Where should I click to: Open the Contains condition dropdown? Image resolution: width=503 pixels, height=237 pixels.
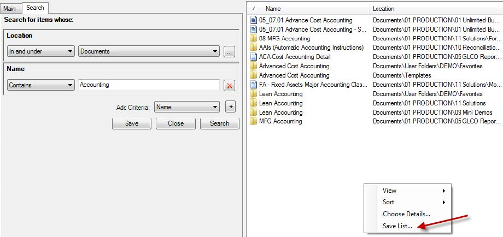pyautogui.click(x=41, y=85)
